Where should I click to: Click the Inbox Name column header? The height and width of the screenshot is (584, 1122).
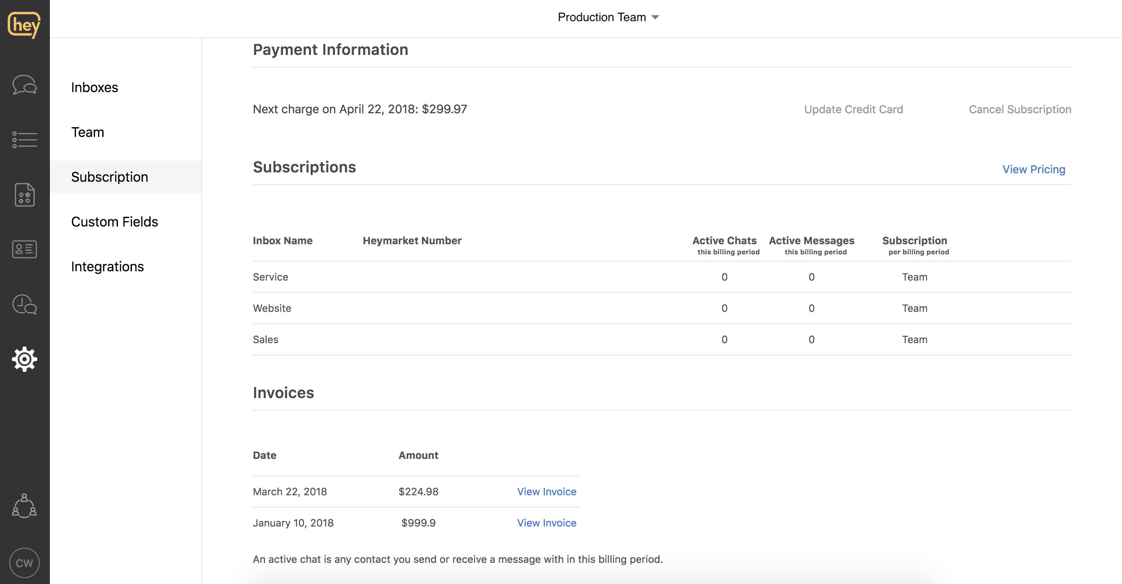(x=283, y=240)
